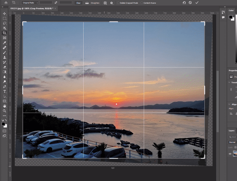Swap foreground and background colors
This screenshot has width=237, height=181.
pyautogui.click(x=6, y=120)
